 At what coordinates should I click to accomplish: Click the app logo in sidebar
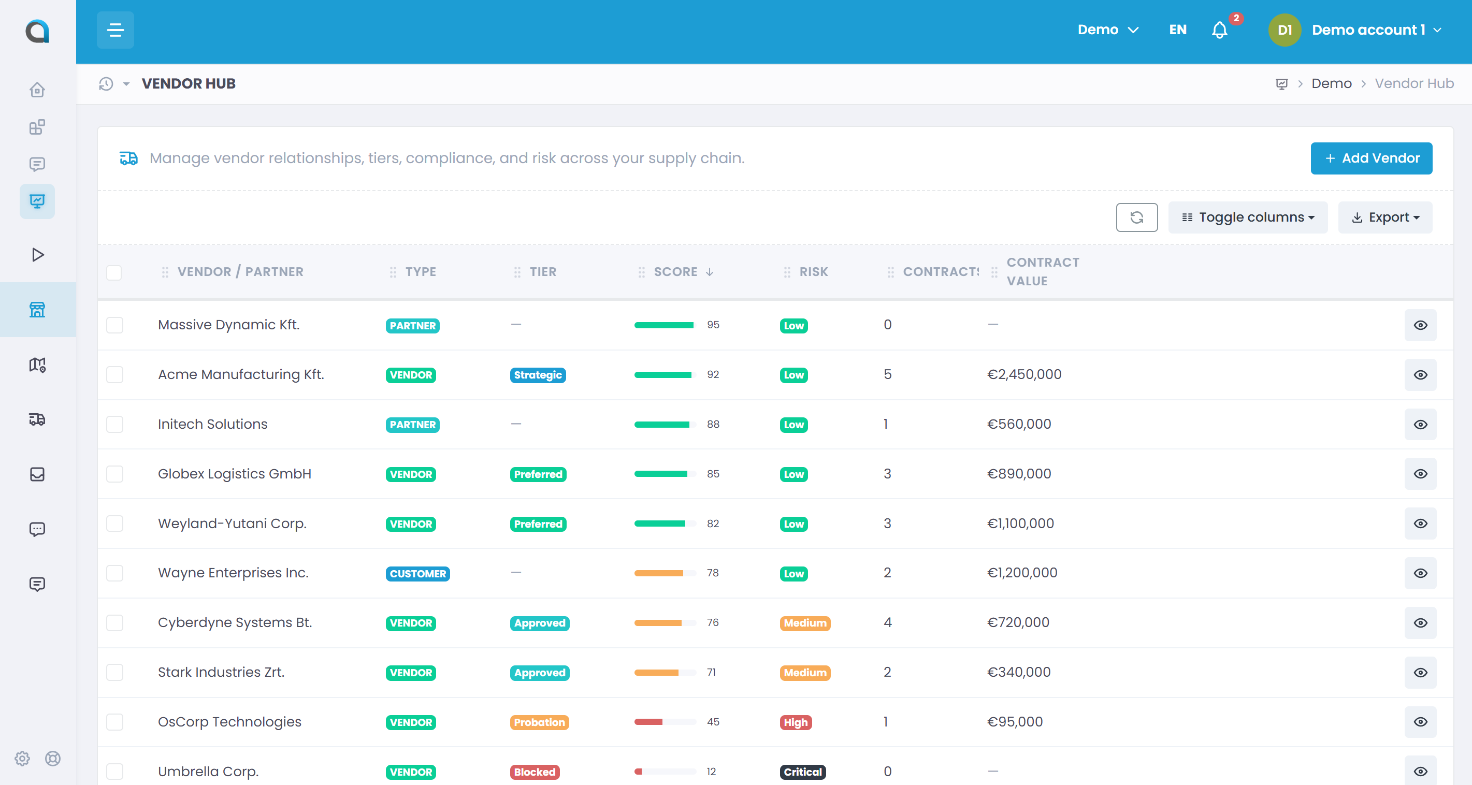[x=37, y=31]
